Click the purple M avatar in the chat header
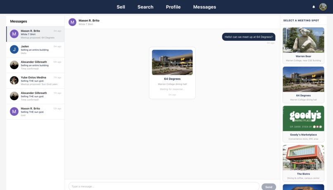 tap(72, 22)
